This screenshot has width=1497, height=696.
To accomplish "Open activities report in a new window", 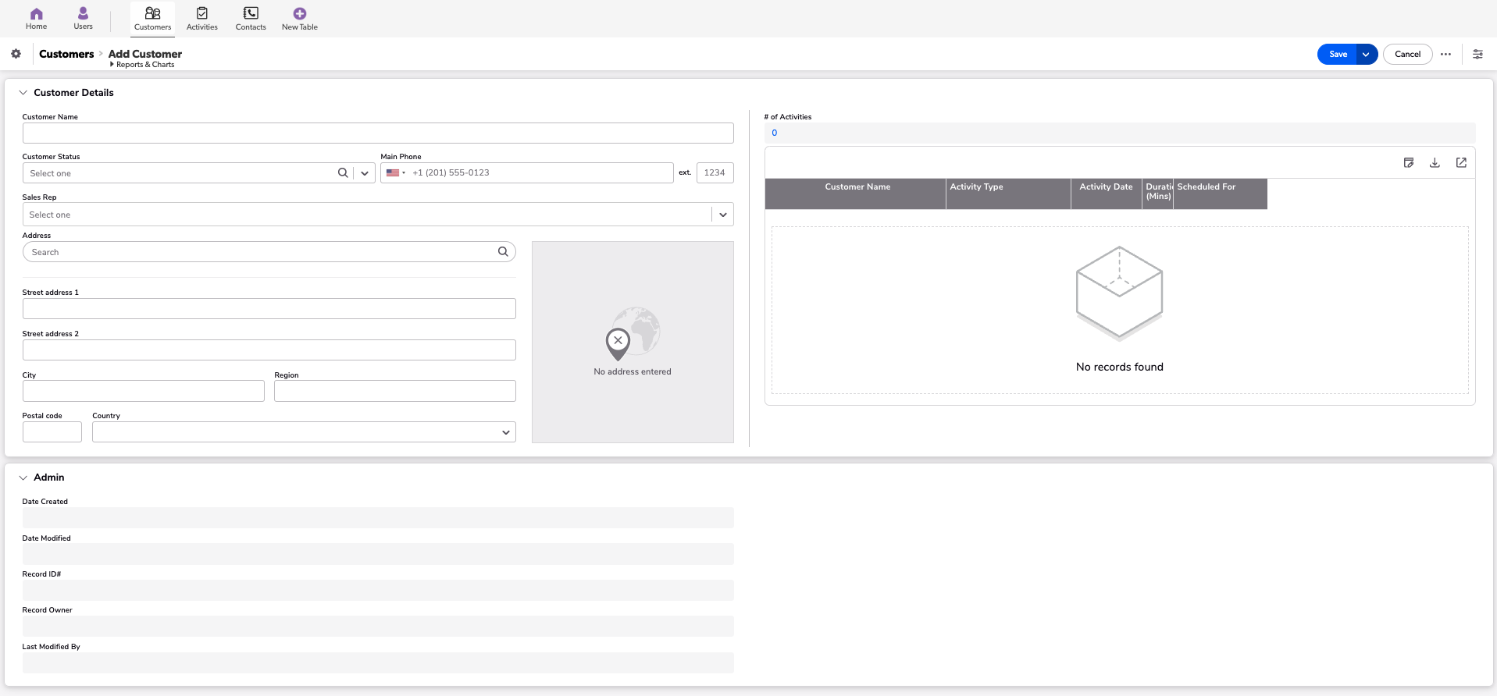I will [1461, 163].
